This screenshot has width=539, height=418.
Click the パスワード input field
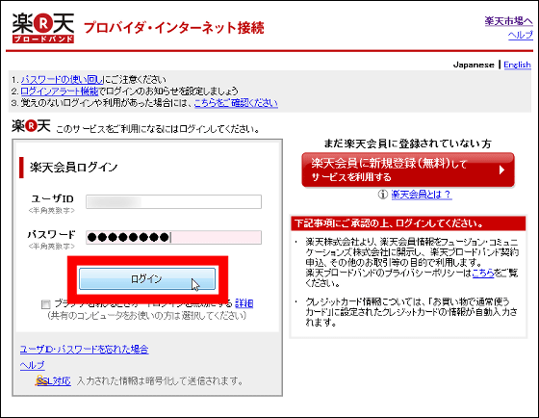(173, 237)
